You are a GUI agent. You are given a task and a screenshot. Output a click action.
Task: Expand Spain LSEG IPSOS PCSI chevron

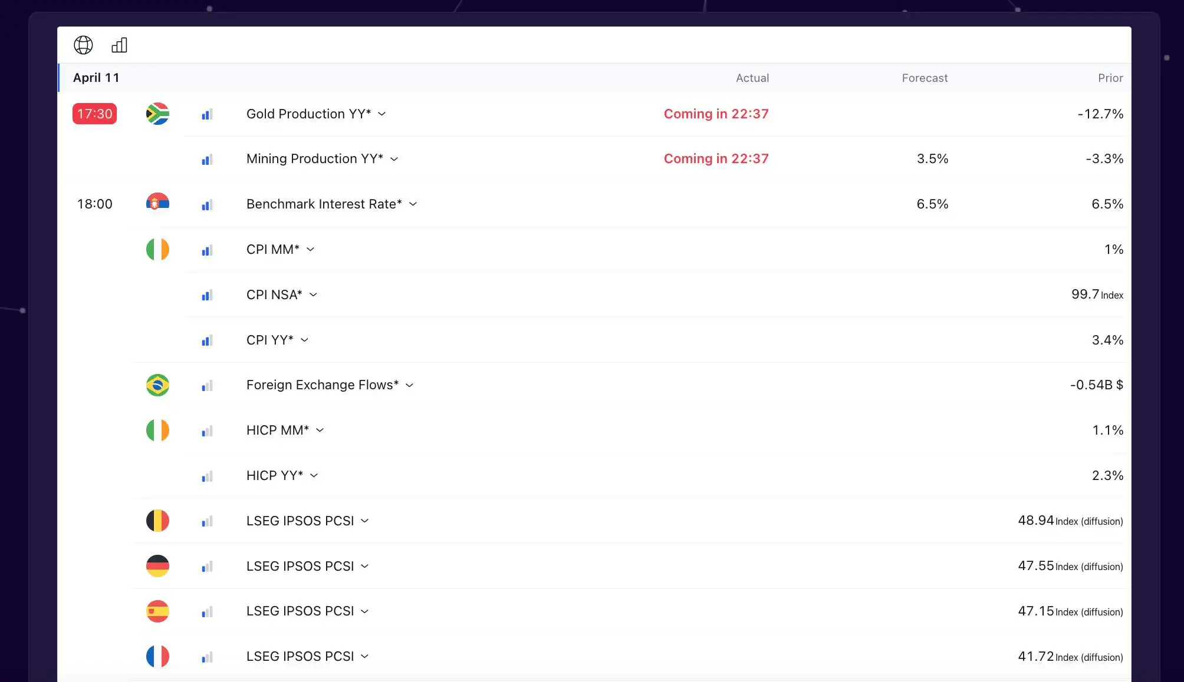coord(364,611)
